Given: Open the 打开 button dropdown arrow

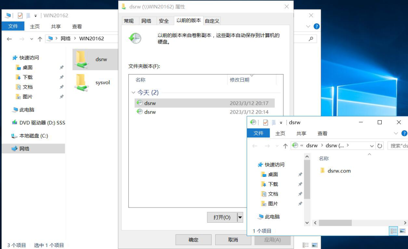Looking at the screenshot, I should click(x=240, y=217).
